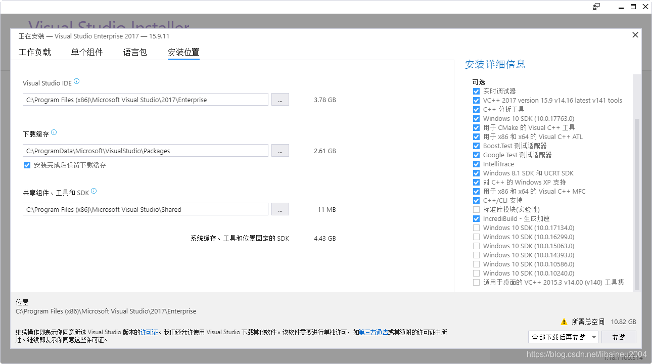Screen dimensions: 652x364
Task: Select the 安装位置 tab
Action: pyautogui.click(x=183, y=52)
